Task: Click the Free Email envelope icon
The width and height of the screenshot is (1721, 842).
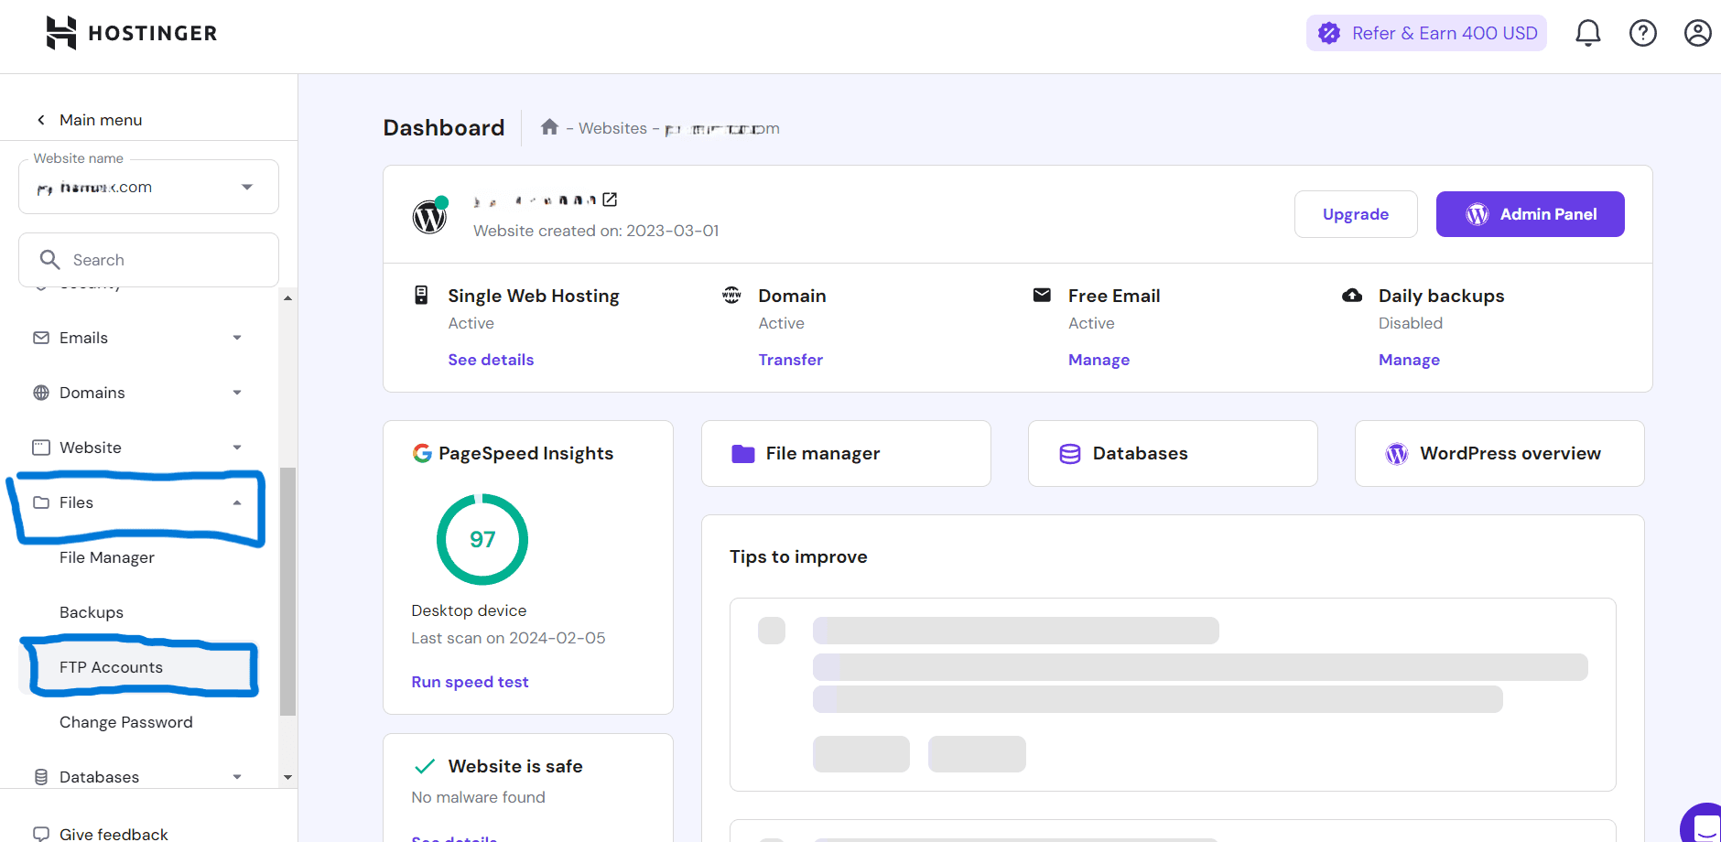Action: pos(1042,295)
